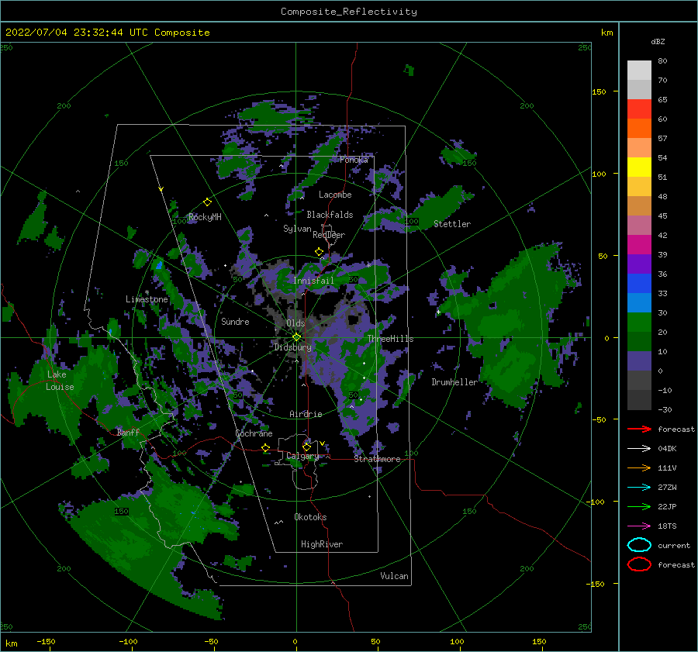This screenshot has width=698, height=652.
Task: Click the yellow radar-center marker at Olds
Action: pyautogui.click(x=296, y=337)
